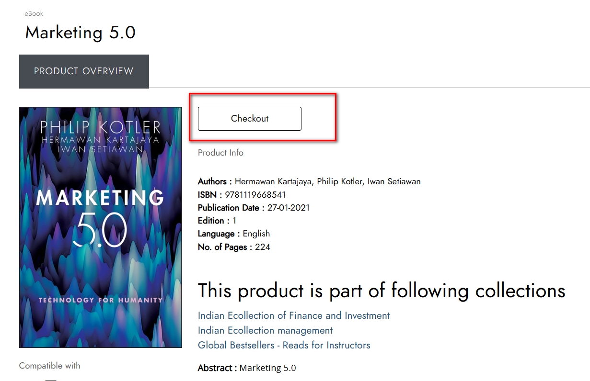This screenshot has width=590, height=381.
Task: Click the eBook label above the title
Action: [34, 14]
